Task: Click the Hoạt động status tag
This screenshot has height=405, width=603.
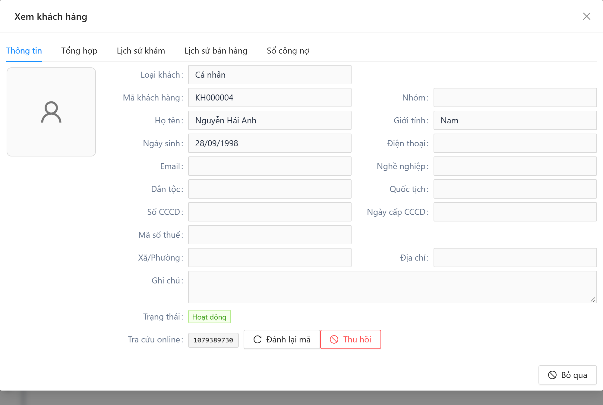Action: (209, 317)
